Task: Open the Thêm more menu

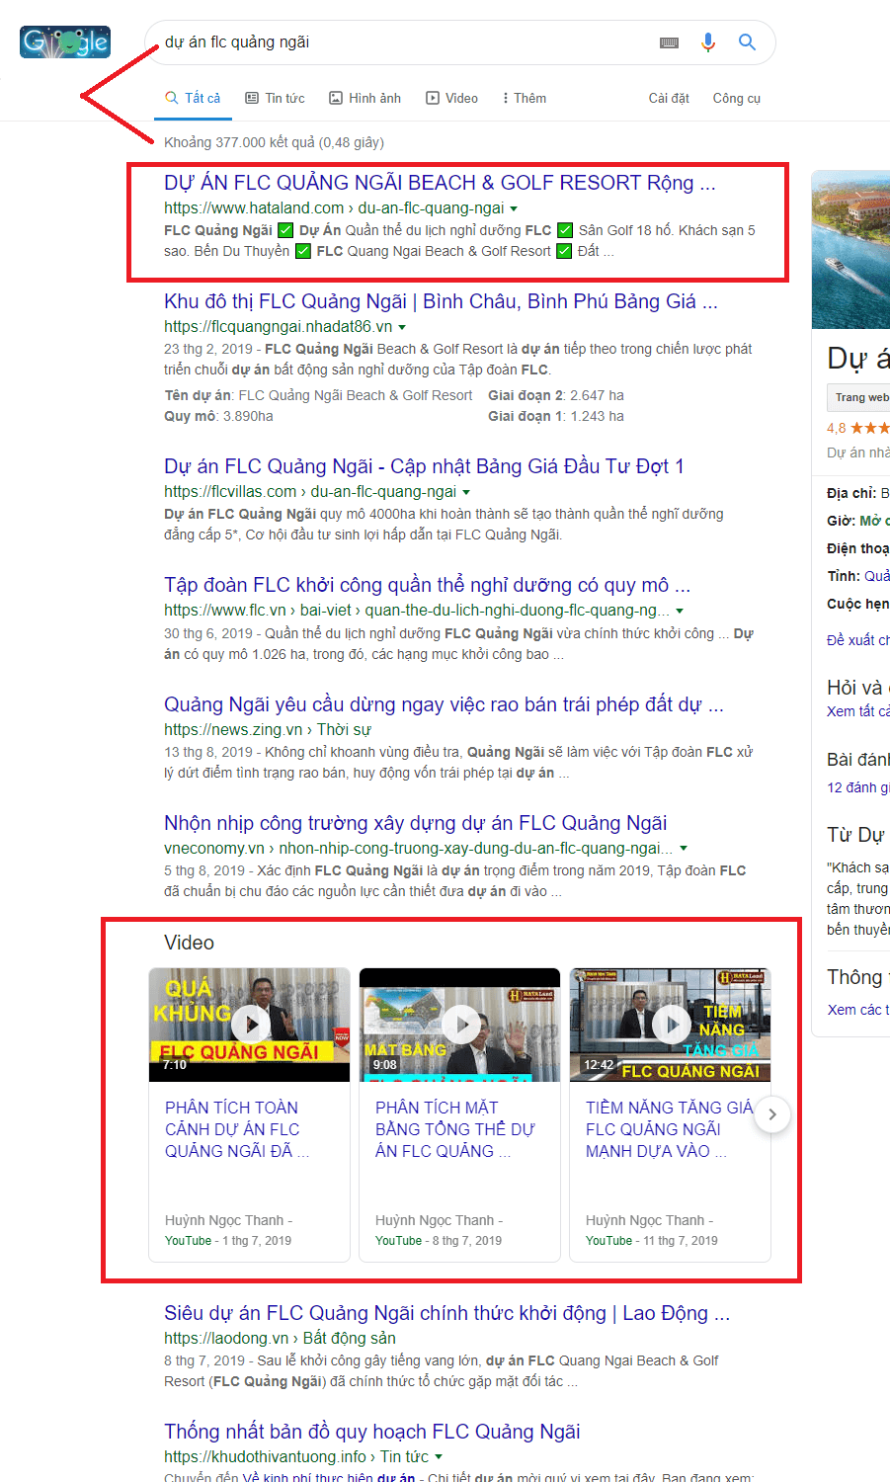Action: [x=525, y=98]
